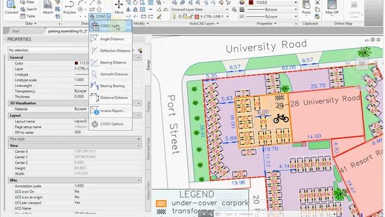Screen dimensions: 385x217
Task: Click the Attach tool
Action: [48, 7]
